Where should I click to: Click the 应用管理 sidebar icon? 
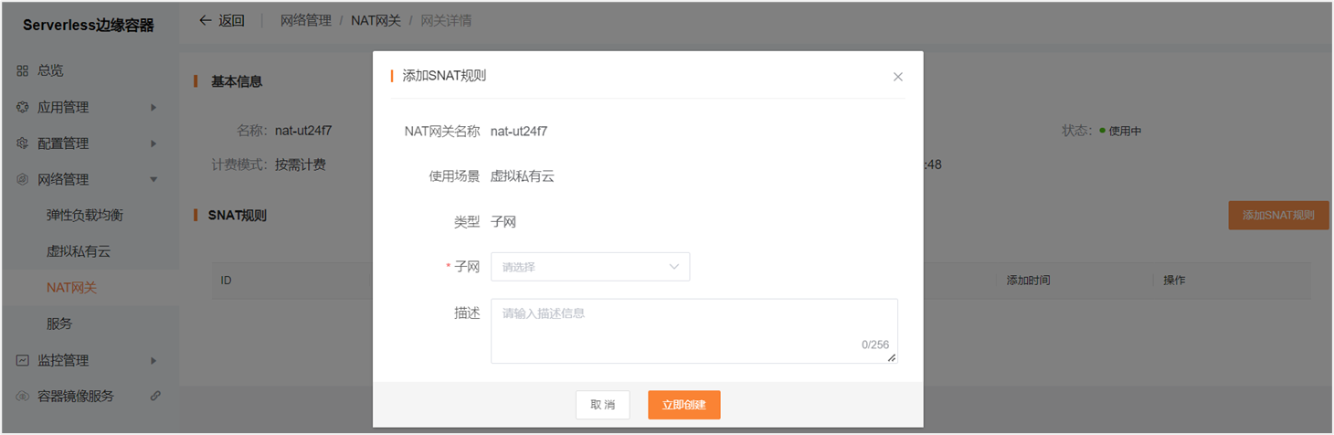(x=23, y=107)
